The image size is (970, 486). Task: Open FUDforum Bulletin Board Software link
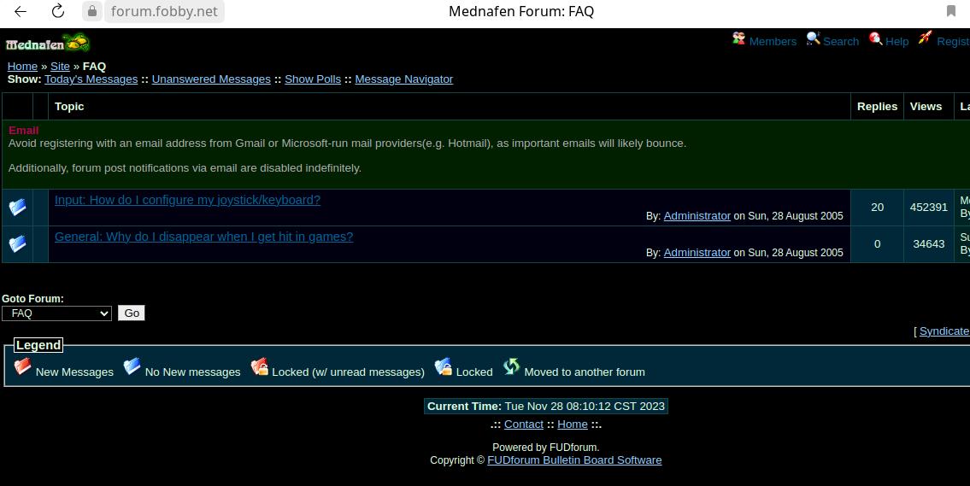pyautogui.click(x=574, y=460)
